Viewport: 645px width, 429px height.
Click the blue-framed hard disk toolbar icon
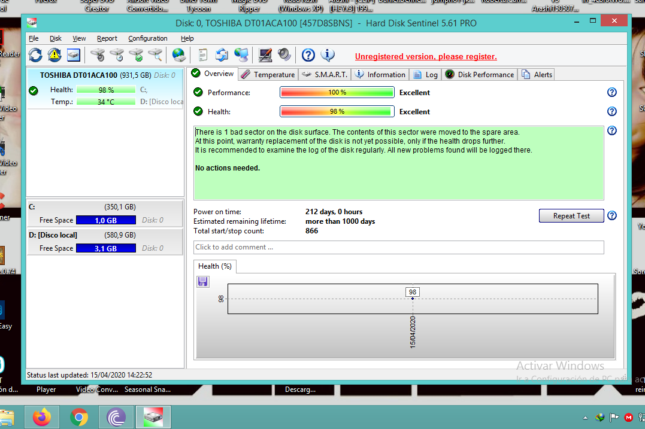pyautogui.click(x=74, y=55)
